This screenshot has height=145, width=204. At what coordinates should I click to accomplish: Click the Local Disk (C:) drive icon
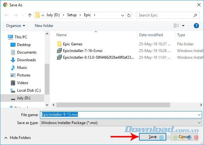click(13, 90)
